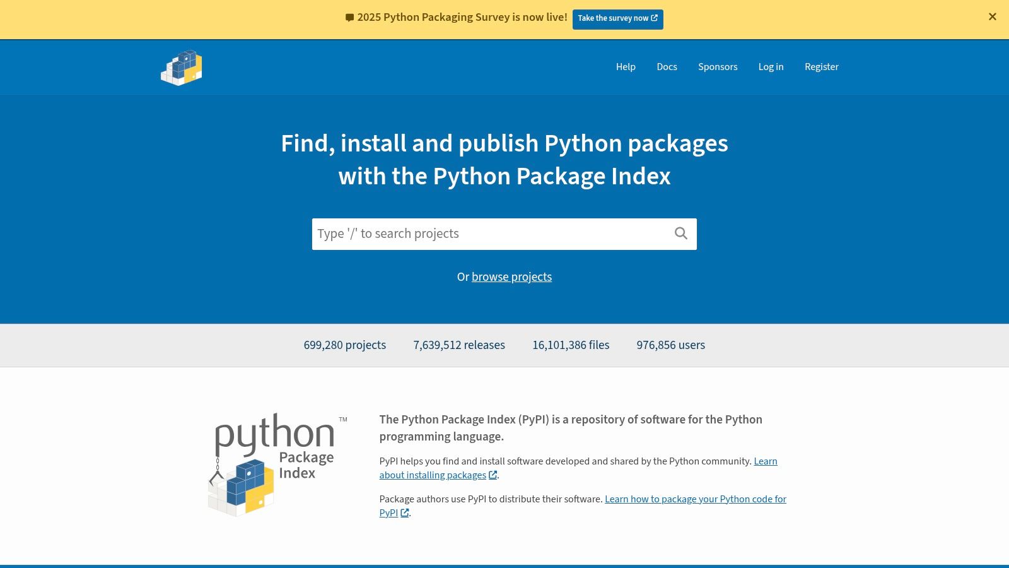Open the Docs page
The image size is (1009, 568).
click(x=667, y=67)
